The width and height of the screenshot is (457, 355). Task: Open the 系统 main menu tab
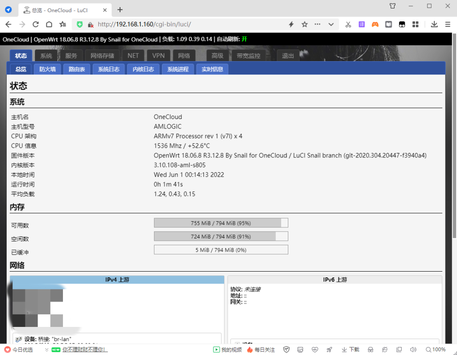[46, 56]
